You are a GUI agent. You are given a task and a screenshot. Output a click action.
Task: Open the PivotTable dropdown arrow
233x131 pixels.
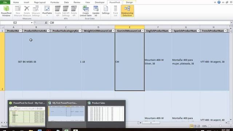pos(47,15)
